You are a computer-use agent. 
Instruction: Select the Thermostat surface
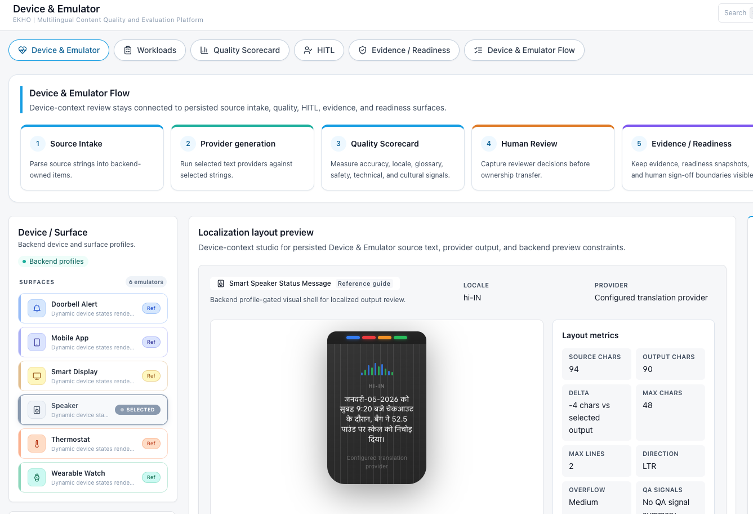[93, 444]
